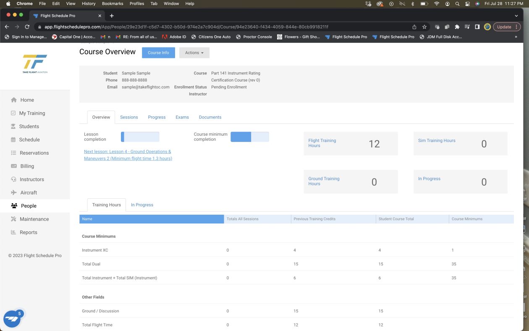
Task: Expand the Chrome tab search chevron
Action: pos(516,16)
